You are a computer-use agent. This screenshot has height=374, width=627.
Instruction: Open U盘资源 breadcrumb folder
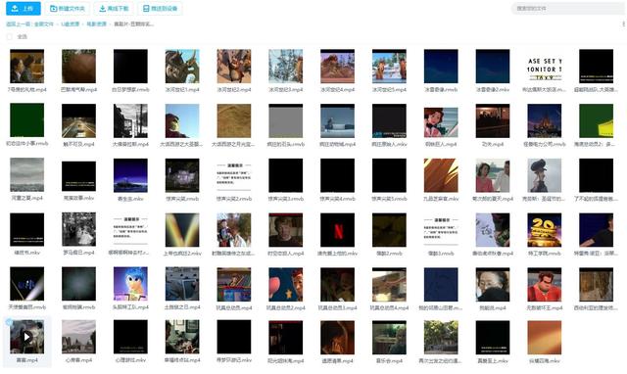coord(70,24)
